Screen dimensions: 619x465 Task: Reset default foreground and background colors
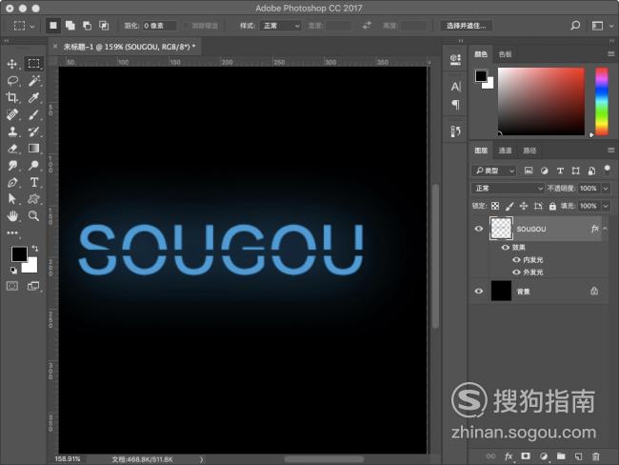[x=13, y=271]
